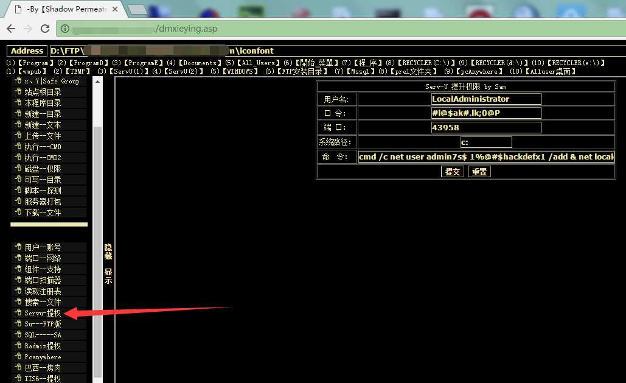Jump to the 【Alluser桌面】 shortcut link
This screenshot has height=383, width=626.
pyautogui.click(x=551, y=72)
